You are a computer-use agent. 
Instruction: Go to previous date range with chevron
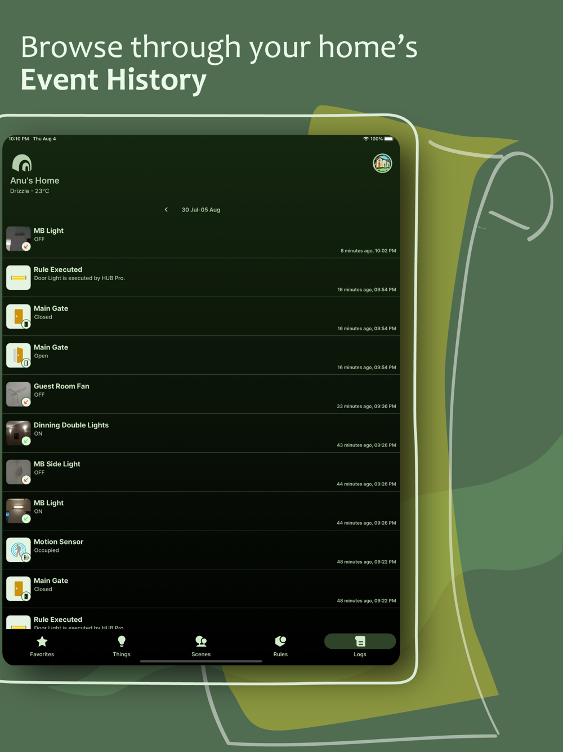166,210
